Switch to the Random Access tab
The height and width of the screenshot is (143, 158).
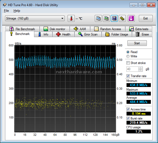108,29
